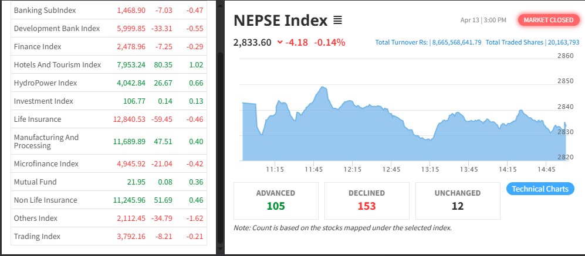
Task: Select Manufacturing And Processing index
Action: [46, 141]
